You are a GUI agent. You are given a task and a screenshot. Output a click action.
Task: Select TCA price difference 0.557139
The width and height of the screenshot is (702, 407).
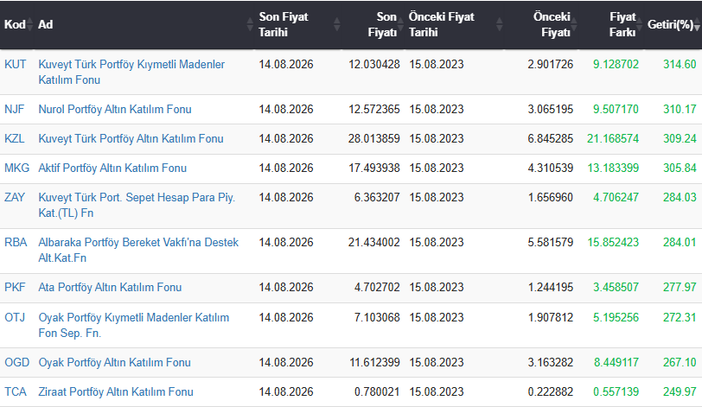click(616, 391)
